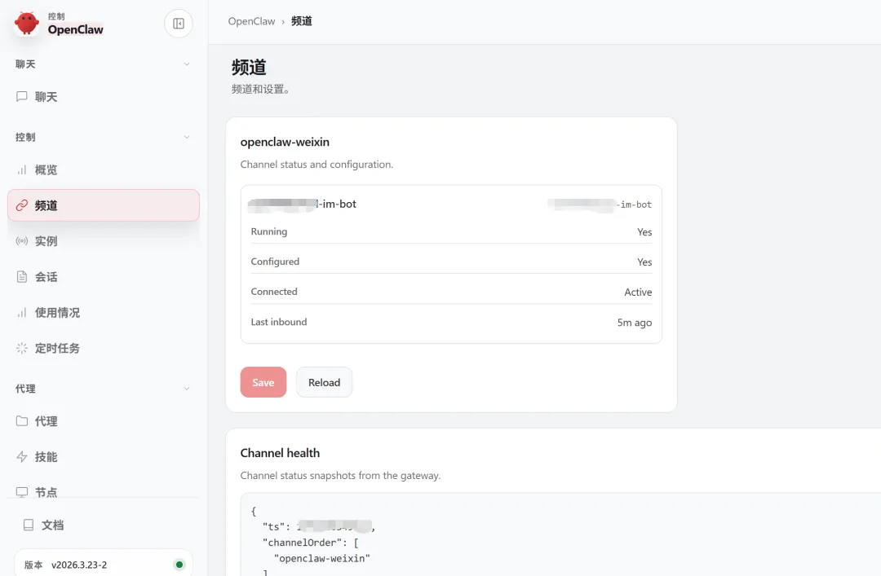Viewport: 881px width, 576px height.
Task: Click the Reload button
Action: (x=324, y=382)
